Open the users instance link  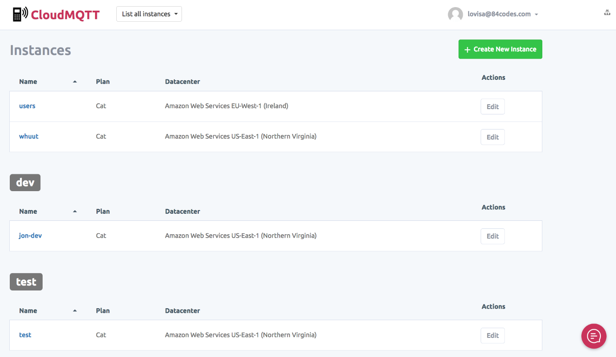27,106
